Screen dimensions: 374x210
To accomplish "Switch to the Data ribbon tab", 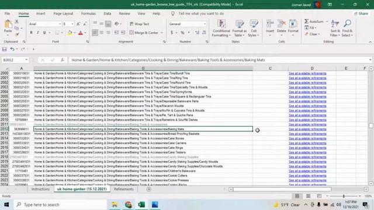I will tap(108, 13).
